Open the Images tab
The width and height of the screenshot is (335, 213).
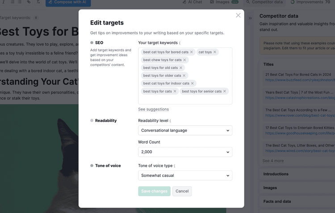coord(224,2)
